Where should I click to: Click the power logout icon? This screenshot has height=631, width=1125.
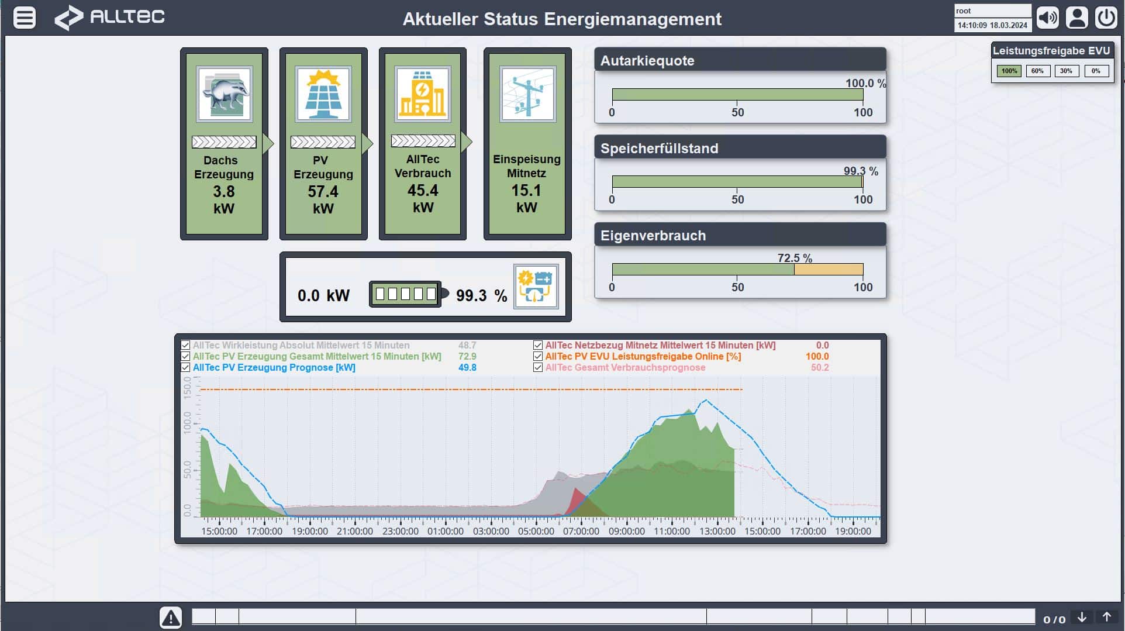[x=1106, y=18]
